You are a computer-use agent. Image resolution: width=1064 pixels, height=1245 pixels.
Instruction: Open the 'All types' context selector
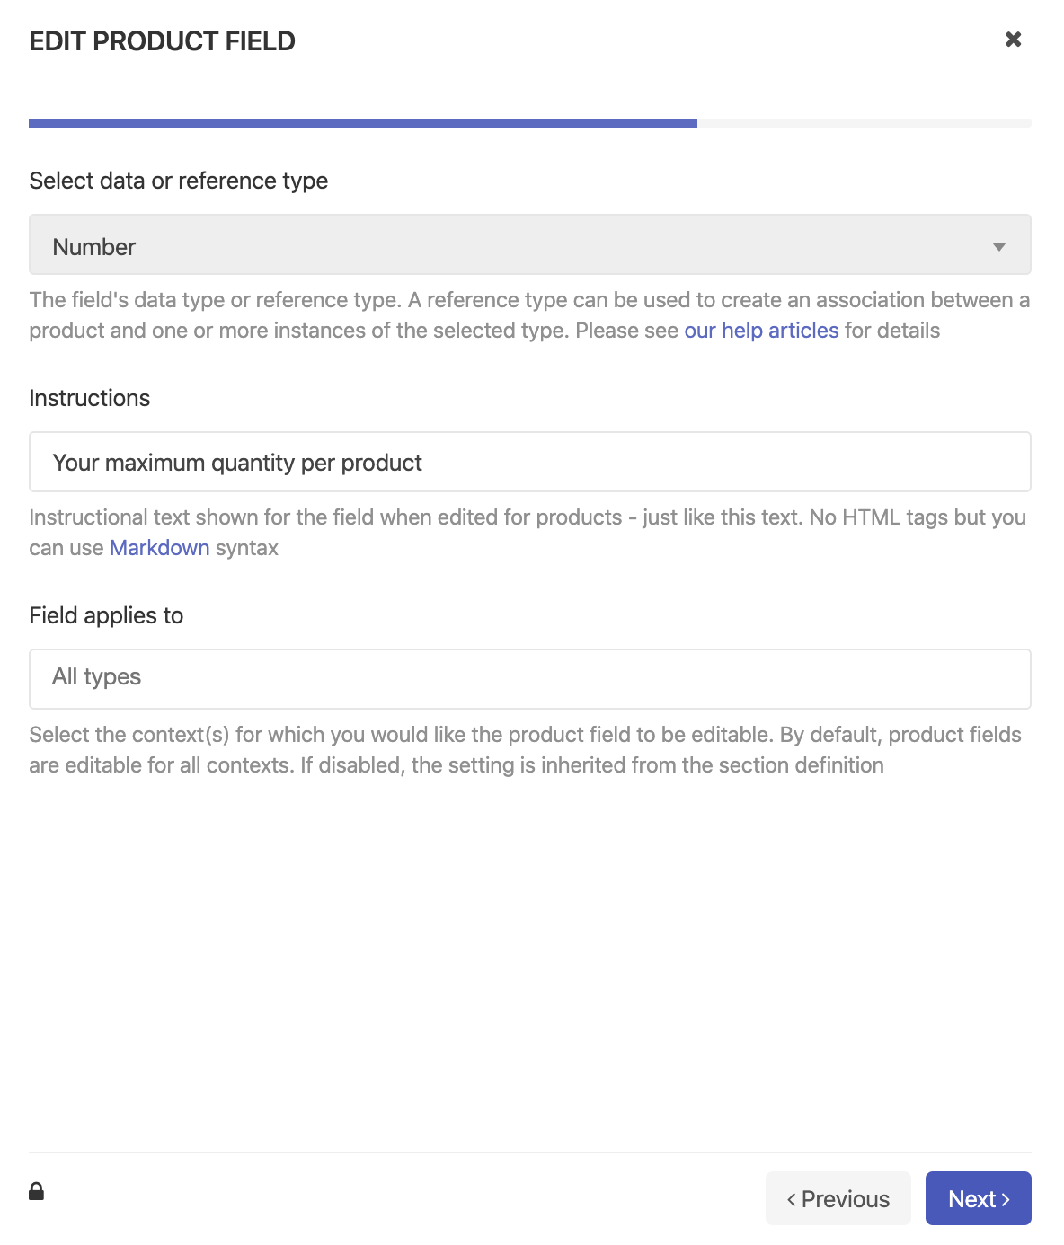(529, 679)
